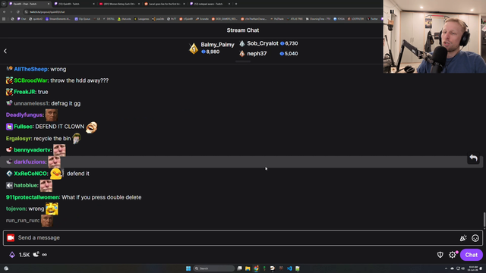Reply to darkfuzions' highlighted message
This screenshot has height=273, width=486.
coord(473,158)
